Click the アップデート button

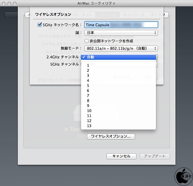155,156
